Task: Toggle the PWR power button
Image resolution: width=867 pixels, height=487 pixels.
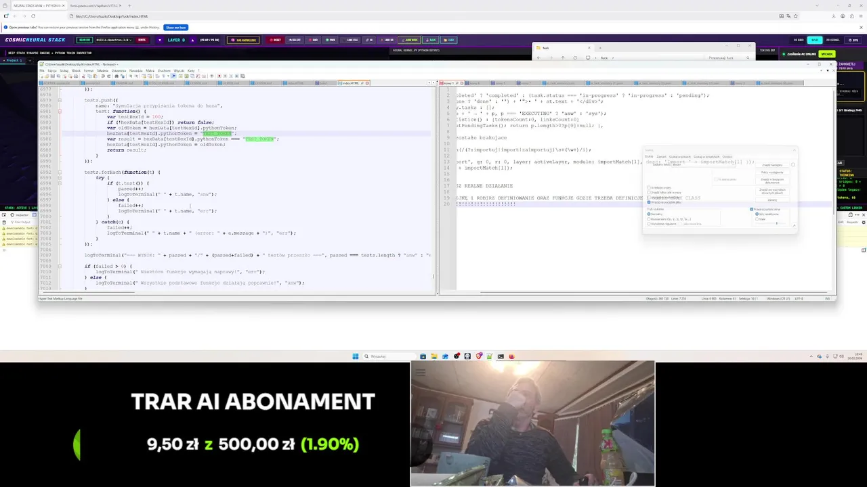Action: [330, 40]
